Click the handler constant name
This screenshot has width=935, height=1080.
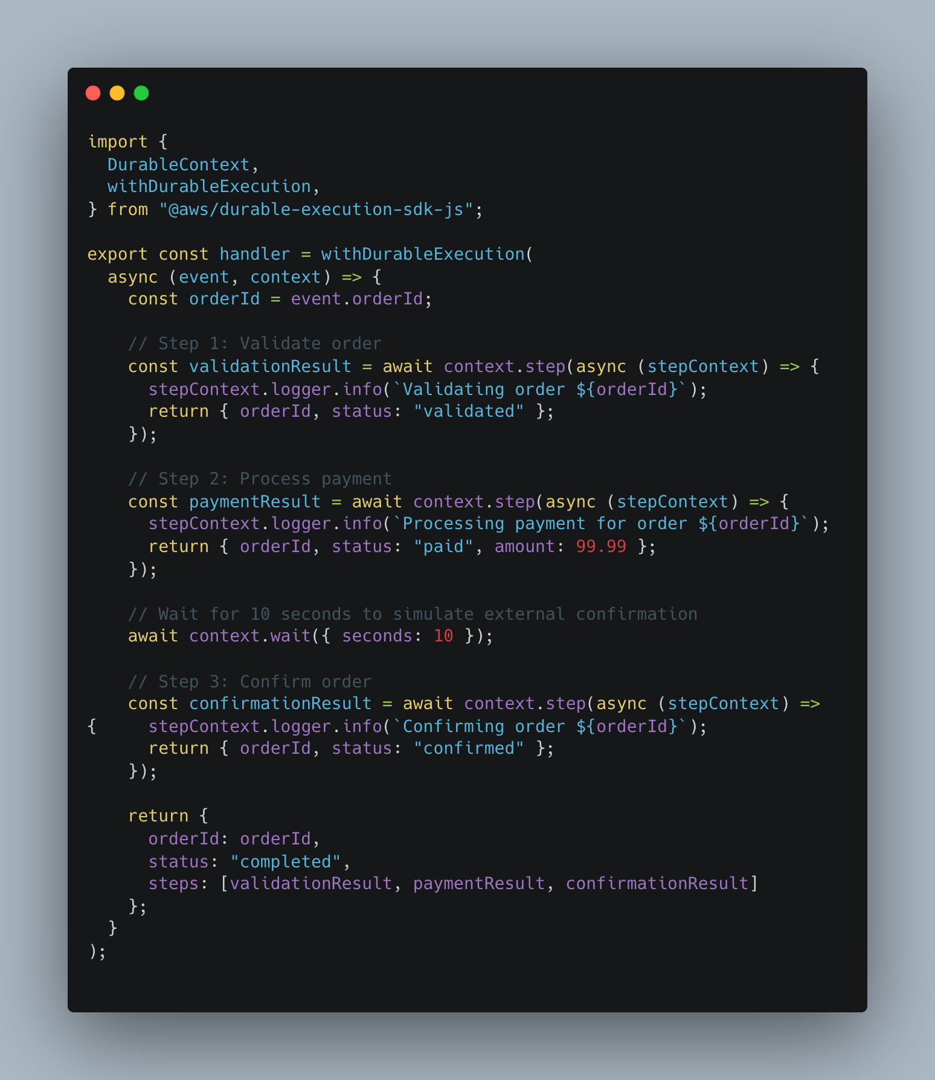pos(255,254)
